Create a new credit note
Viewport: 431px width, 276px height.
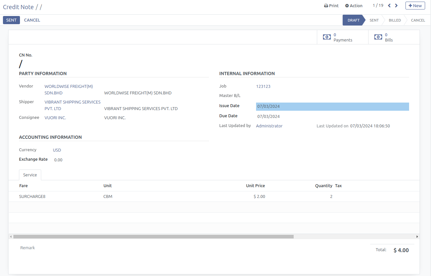pyautogui.click(x=415, y=6)
